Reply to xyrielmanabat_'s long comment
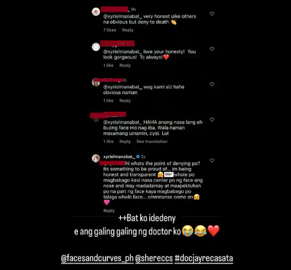Viewport: 291px width, 270px height. point(109,211)
